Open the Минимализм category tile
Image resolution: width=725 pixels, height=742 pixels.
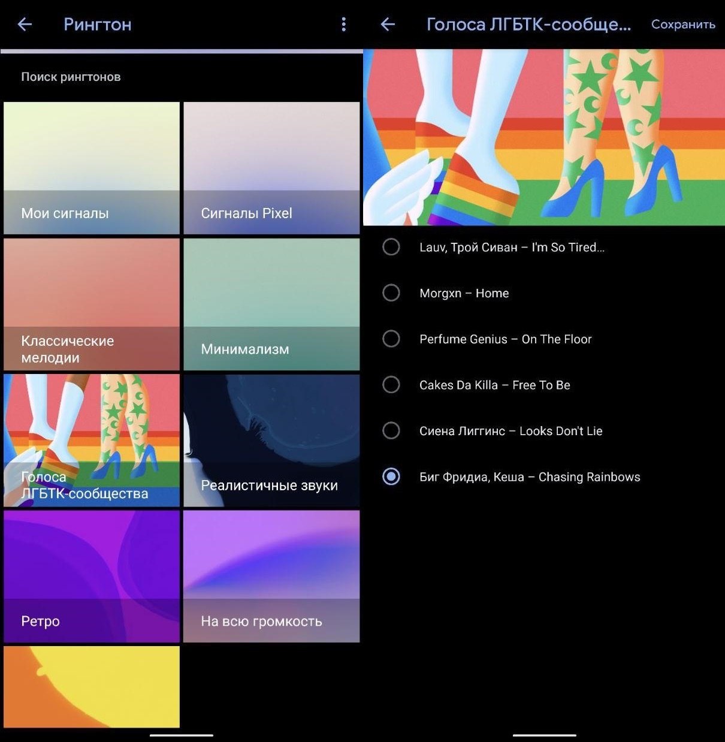(x=271, y=304)
